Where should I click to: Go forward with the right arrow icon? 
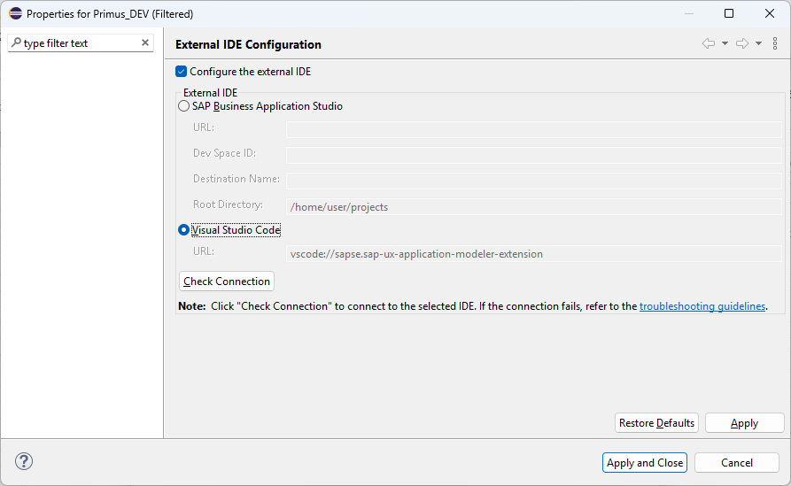tap(742, 44)
